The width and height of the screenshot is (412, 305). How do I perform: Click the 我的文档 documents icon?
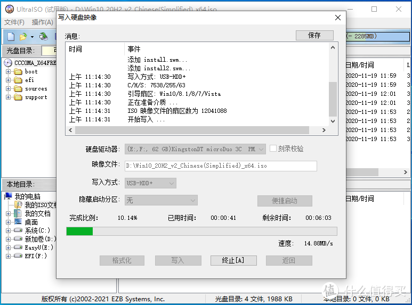18,213
